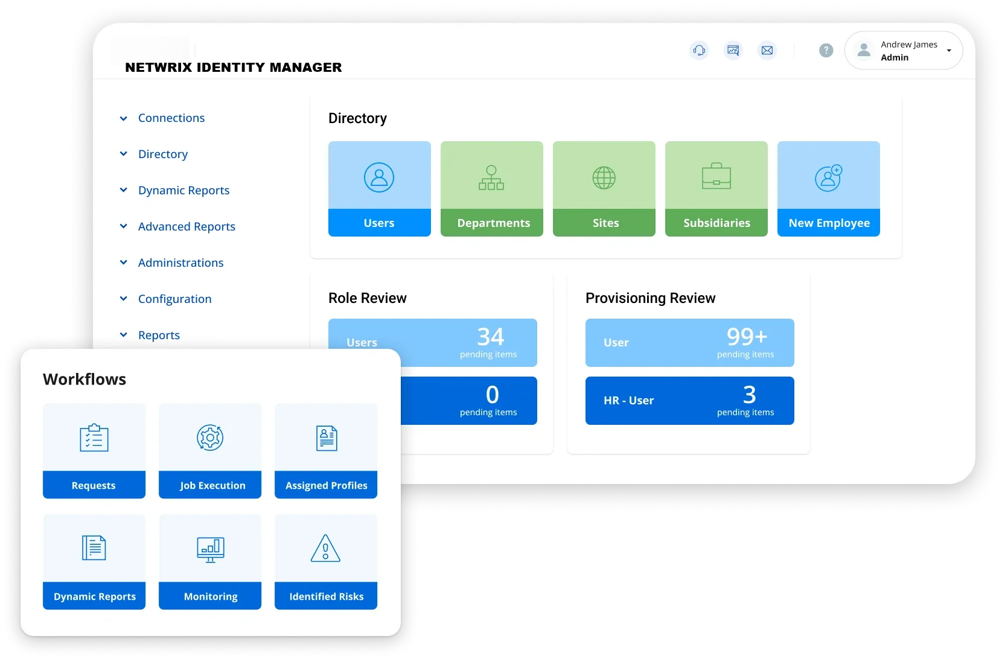Click the headset support icon
This screenshot has height=659, width=1002.
pyautogui.click(x=699, y=50)
